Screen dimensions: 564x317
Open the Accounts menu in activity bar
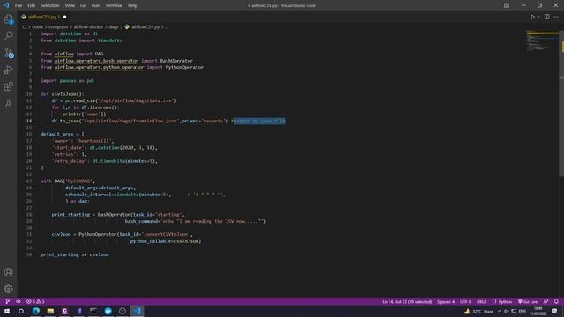[x=8, y=272]
